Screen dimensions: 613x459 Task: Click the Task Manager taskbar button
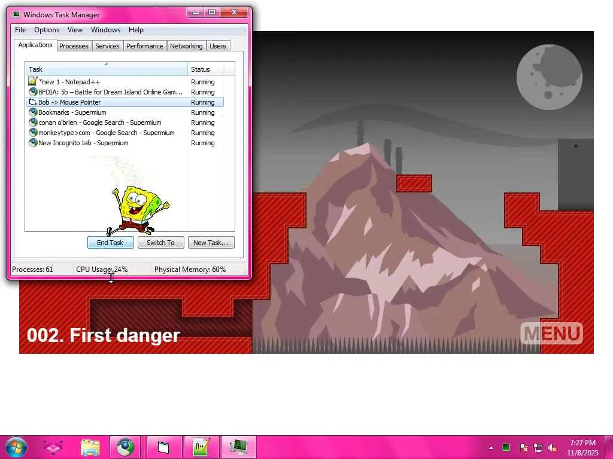point(239,447)
